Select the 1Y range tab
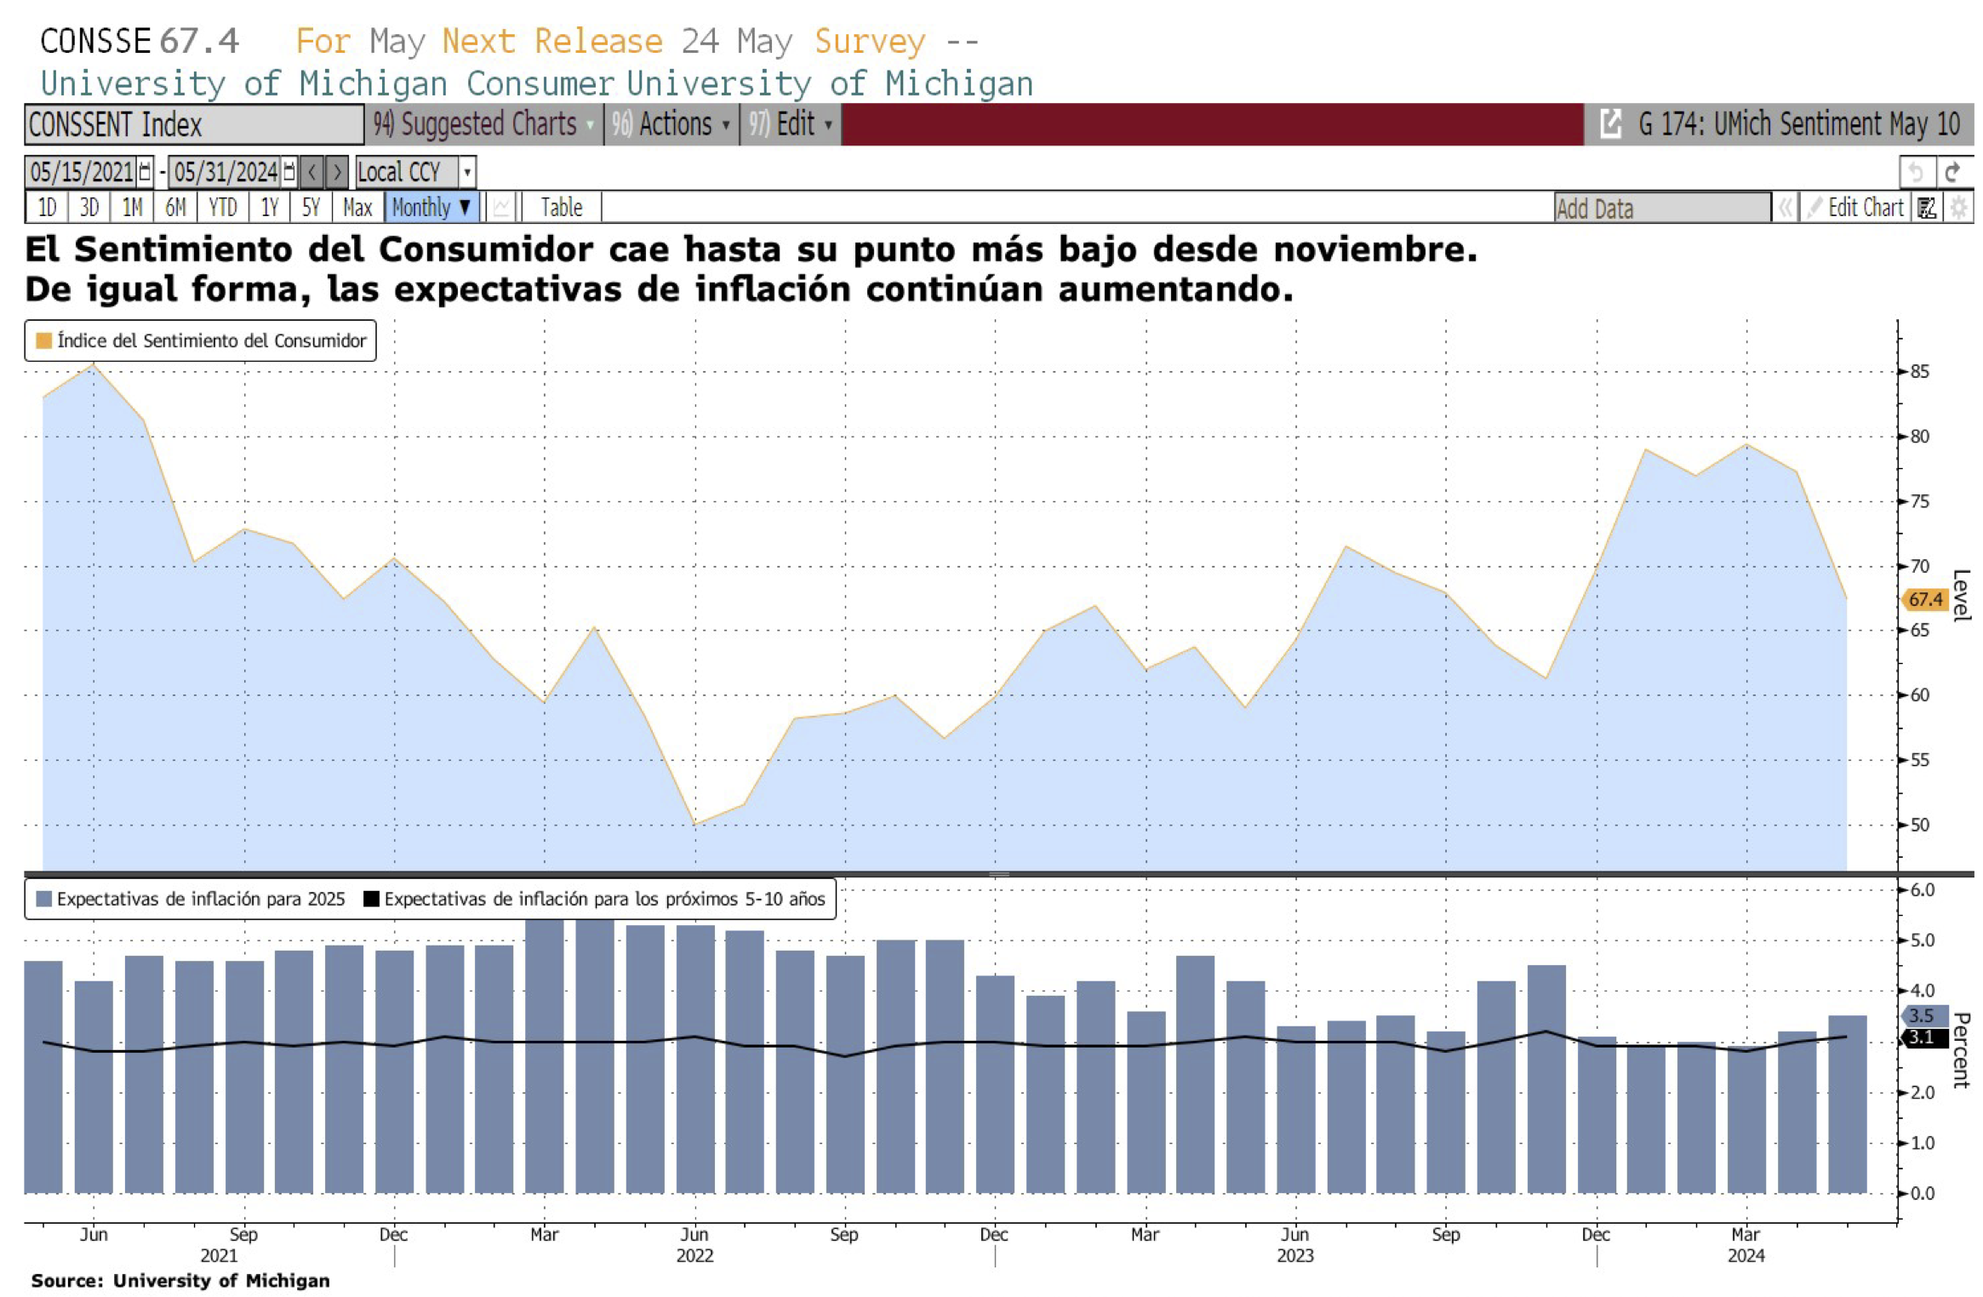The width and height of the screenshot is (1983, 1297). tap(270, 208)
